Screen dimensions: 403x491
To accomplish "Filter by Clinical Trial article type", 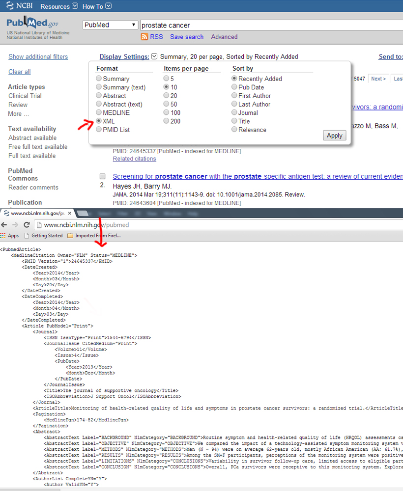I will coord(25,96).
